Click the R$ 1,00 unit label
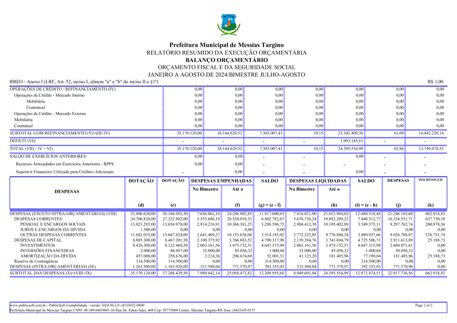 (x=435, y=82)
